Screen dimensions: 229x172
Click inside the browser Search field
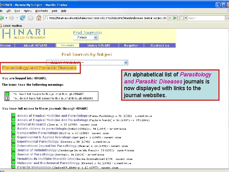click(206, 18)
